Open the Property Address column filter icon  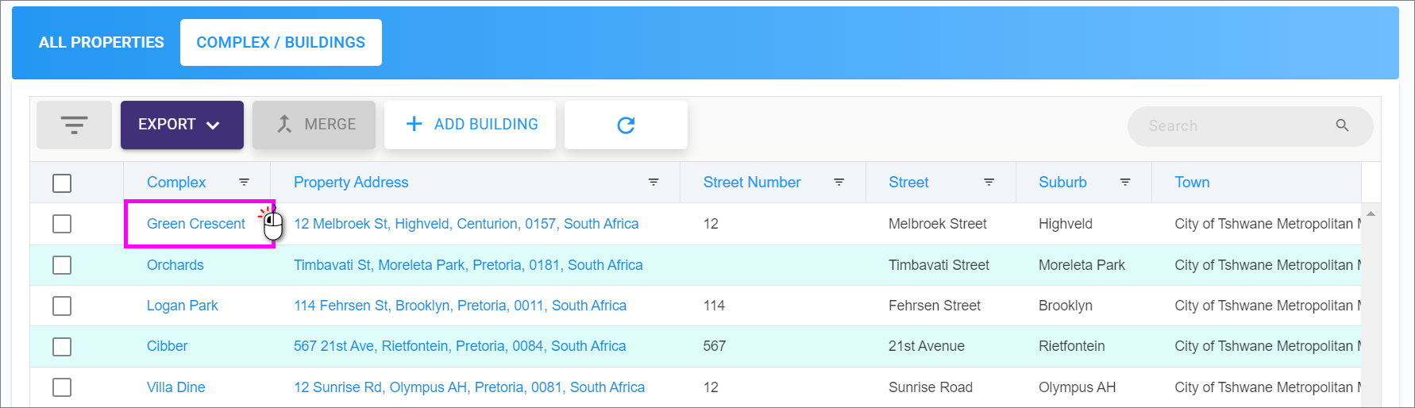tap(654, 183)
